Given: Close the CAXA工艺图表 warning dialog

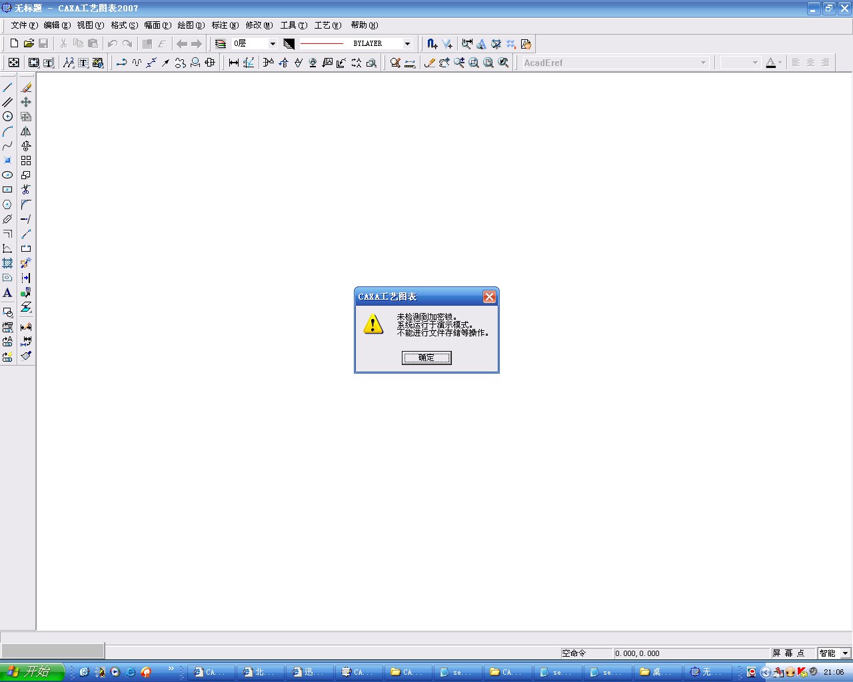Looking at the screenshot, I should [x=489, y=297].
